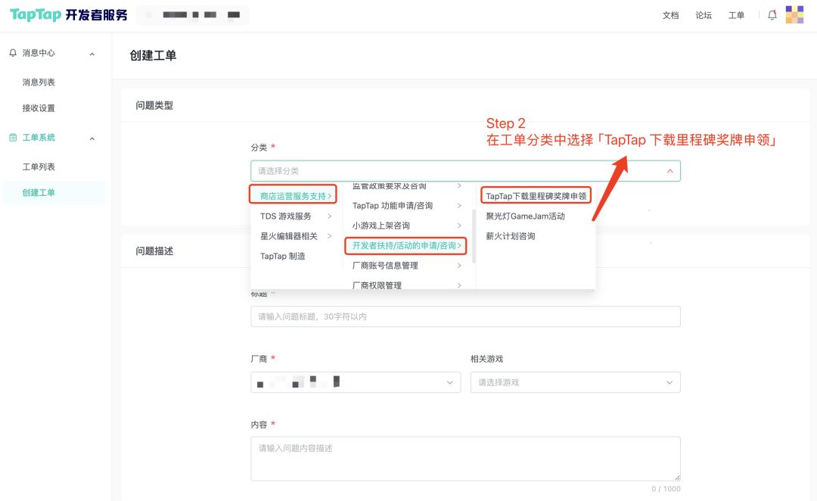Click the TapTap 开发者服务 logo
The width and height of the screenshot is (817, 501).
tap(69, 14)
